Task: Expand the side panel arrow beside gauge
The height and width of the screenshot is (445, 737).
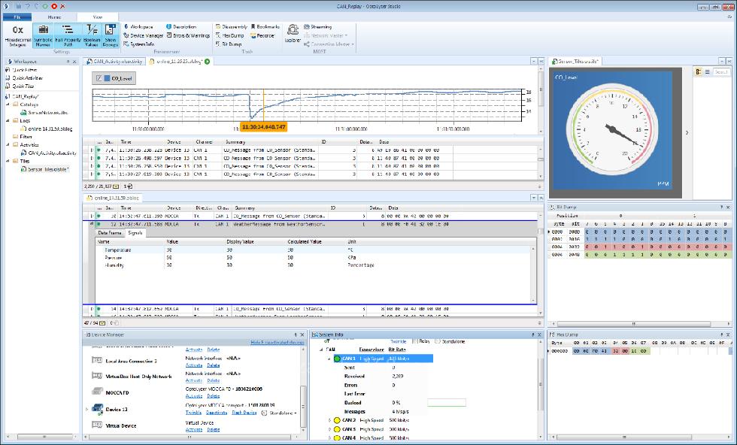Action: (x=687, y=133)
